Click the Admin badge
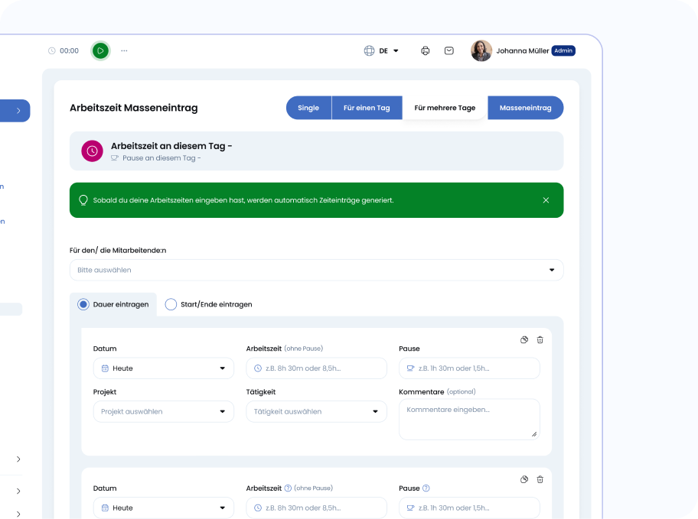Image resolution: width=698 pixels, height=519 pixels. [563, 50]
